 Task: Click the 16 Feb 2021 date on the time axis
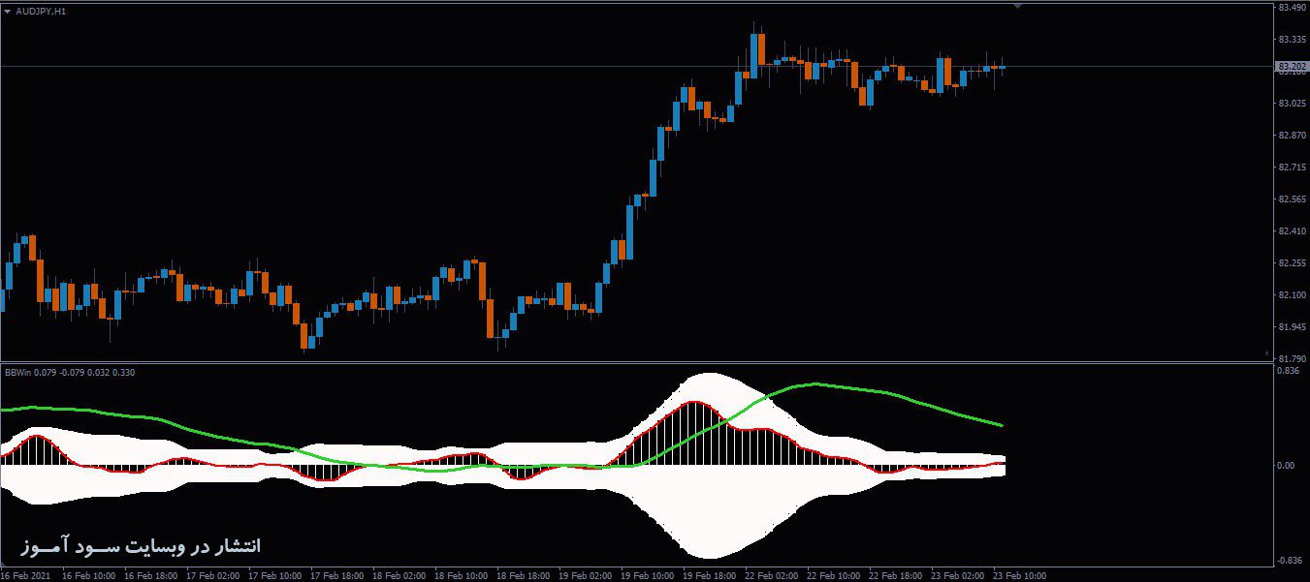click(x=24, y=575)
